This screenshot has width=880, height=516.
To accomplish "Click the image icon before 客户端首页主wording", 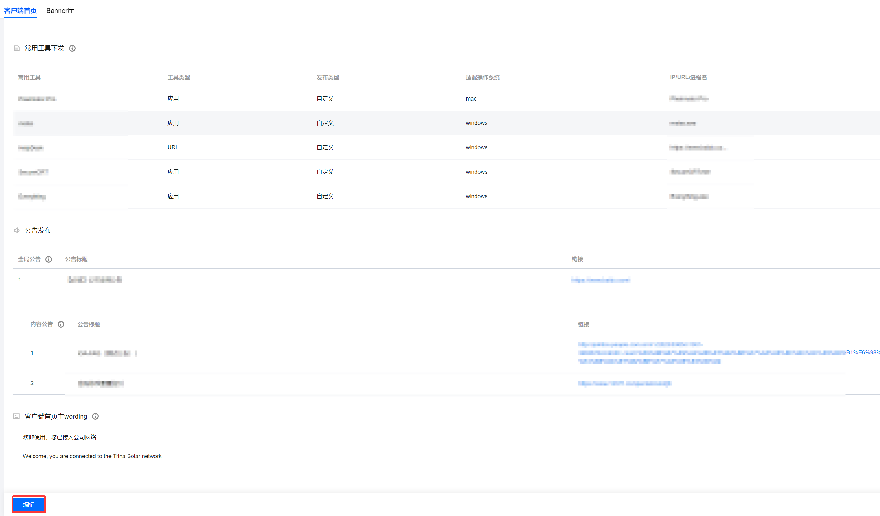I will (16, 416).
